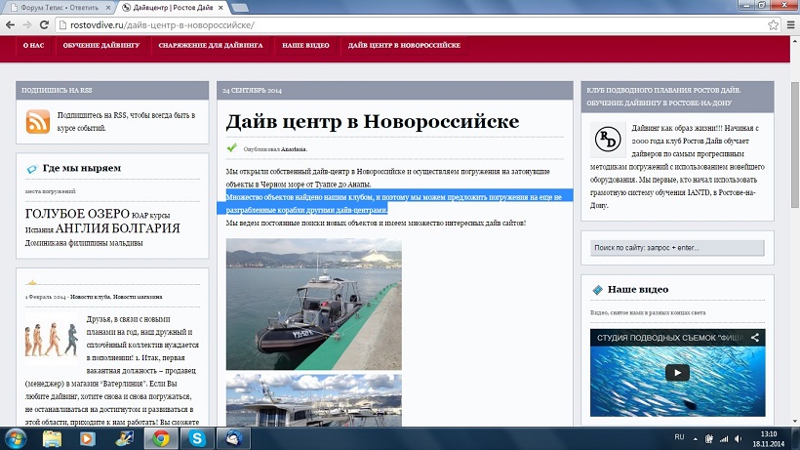The width and height of the screenshot is (800, 450).
Task: Click the 24 СЕНТЯБРЬ 2014 date header
Action: (252, 91)
